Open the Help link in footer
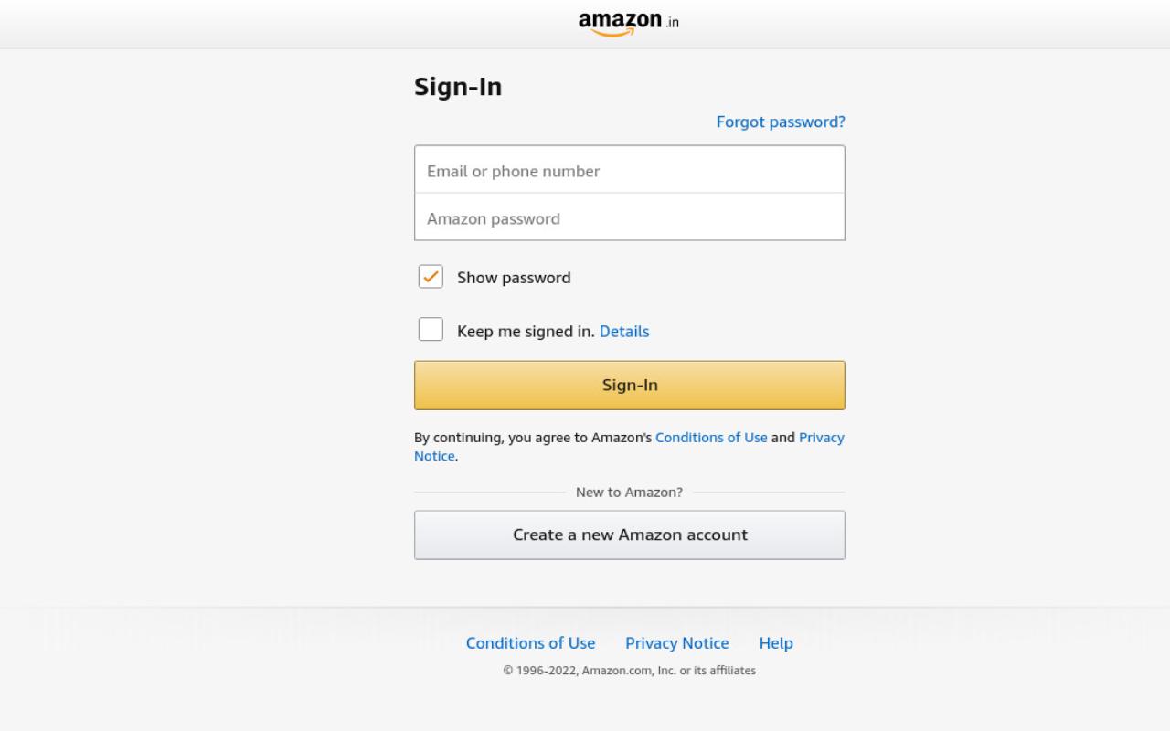This screenshot has height=731, width=1170. click(776, 643)
